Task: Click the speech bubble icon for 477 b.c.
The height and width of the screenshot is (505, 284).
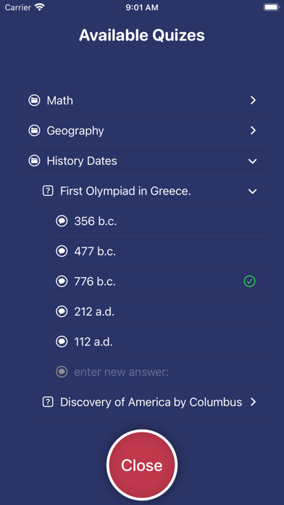Action: click(62, 251)
